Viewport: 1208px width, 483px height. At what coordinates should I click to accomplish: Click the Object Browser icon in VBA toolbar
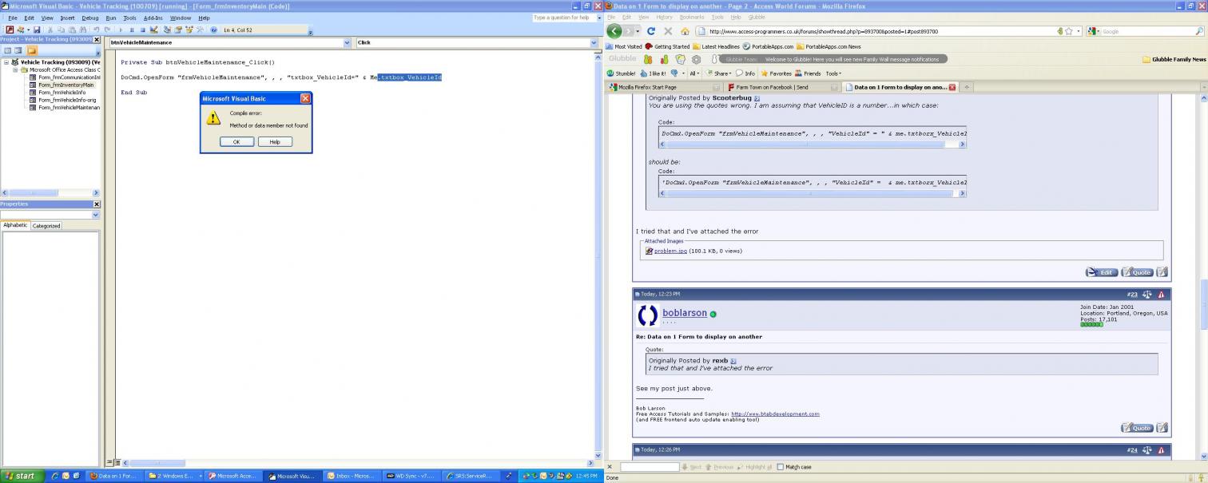click(x=189, y=30)
